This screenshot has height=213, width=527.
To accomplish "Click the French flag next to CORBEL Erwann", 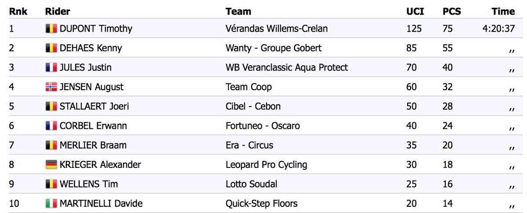I will pyautogui.click(x=51, y=126).
